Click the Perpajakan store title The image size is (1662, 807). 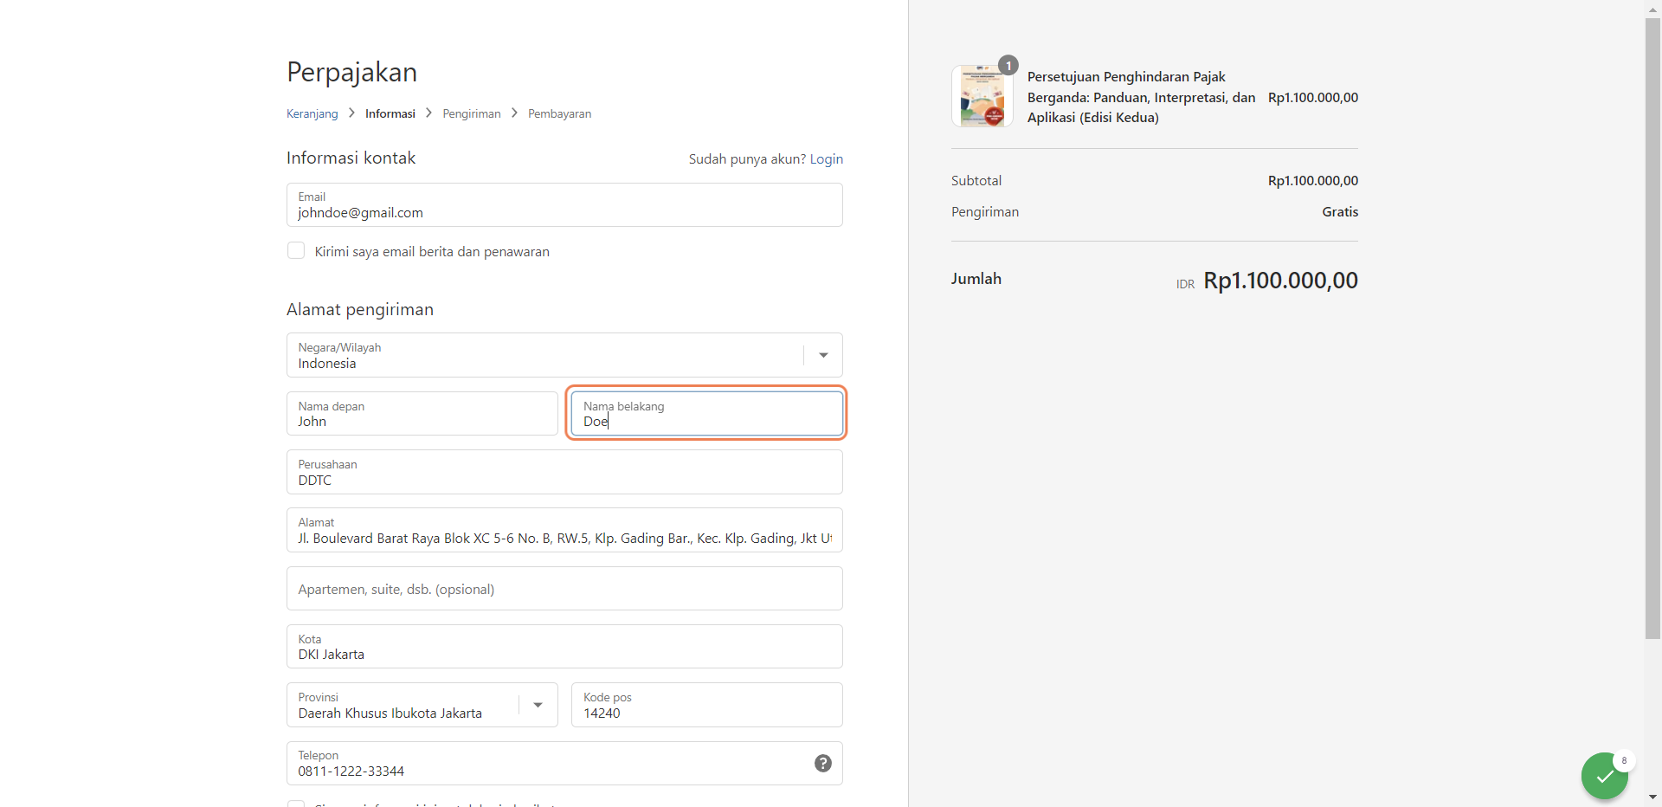[x=352, y=72]
